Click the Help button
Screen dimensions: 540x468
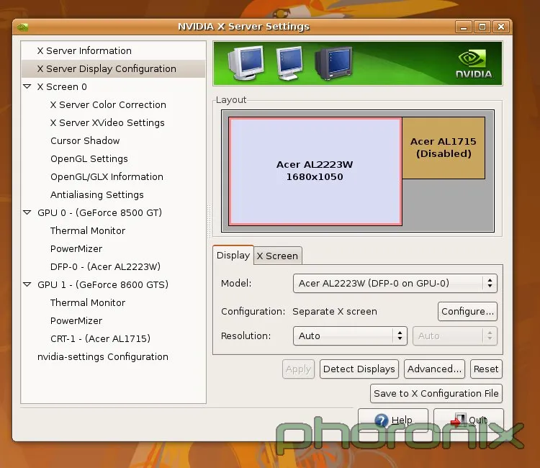(x=393, y=420)
